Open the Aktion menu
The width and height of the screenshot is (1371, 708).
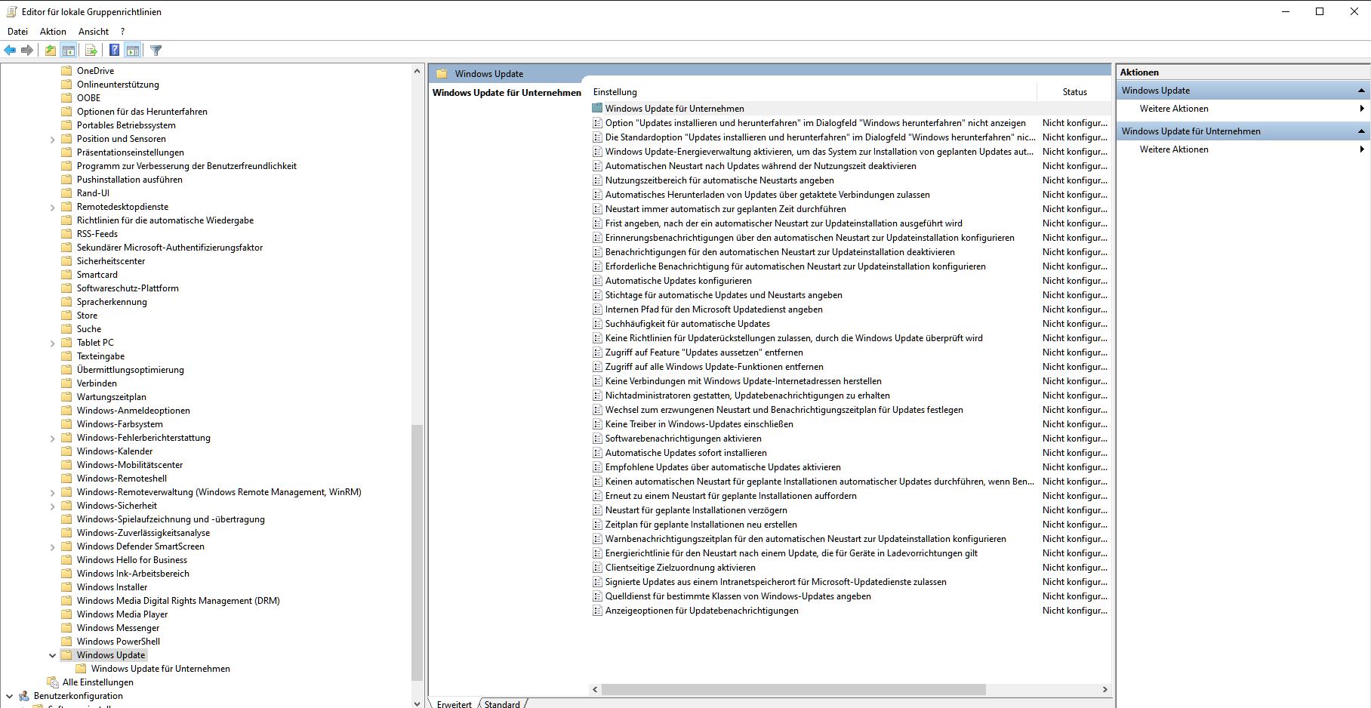click(x=53, y=32)
